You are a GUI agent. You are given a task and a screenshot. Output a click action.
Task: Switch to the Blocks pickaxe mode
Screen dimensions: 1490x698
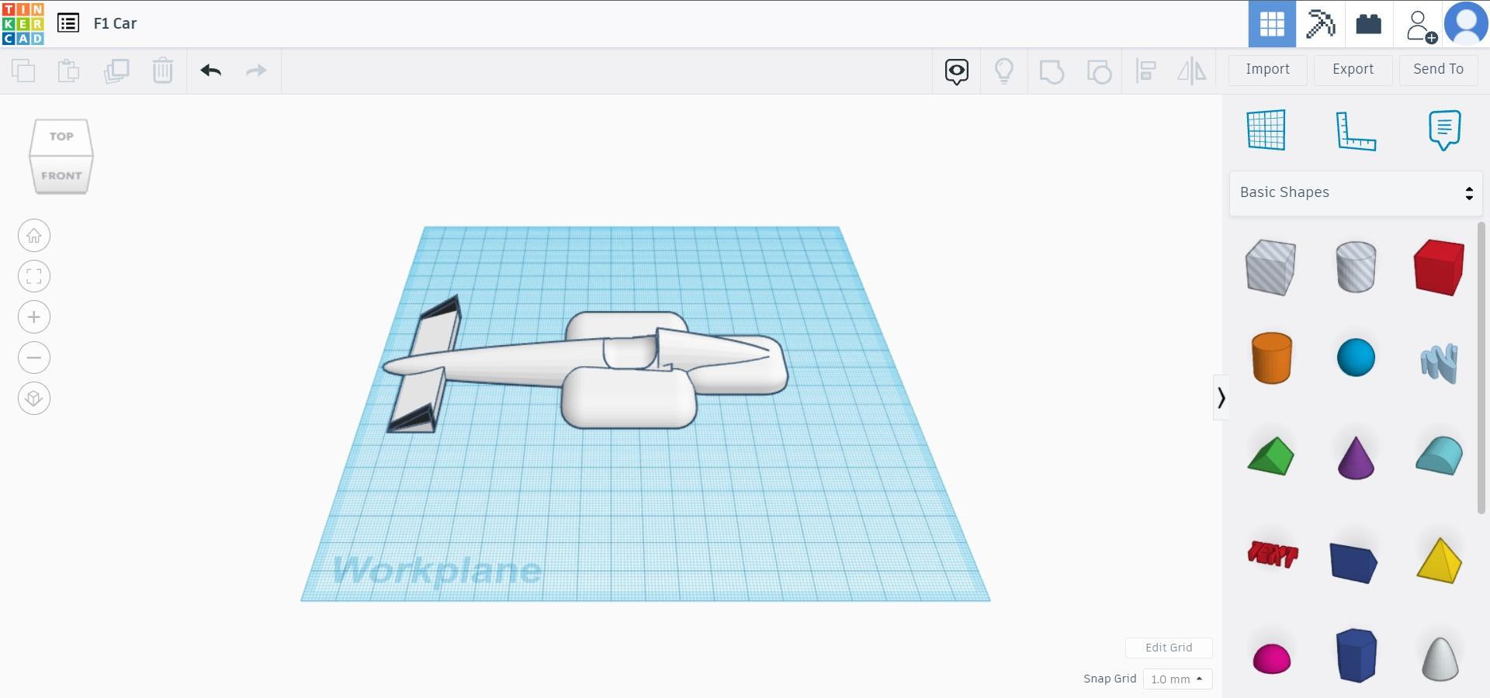click(1320, 24)
